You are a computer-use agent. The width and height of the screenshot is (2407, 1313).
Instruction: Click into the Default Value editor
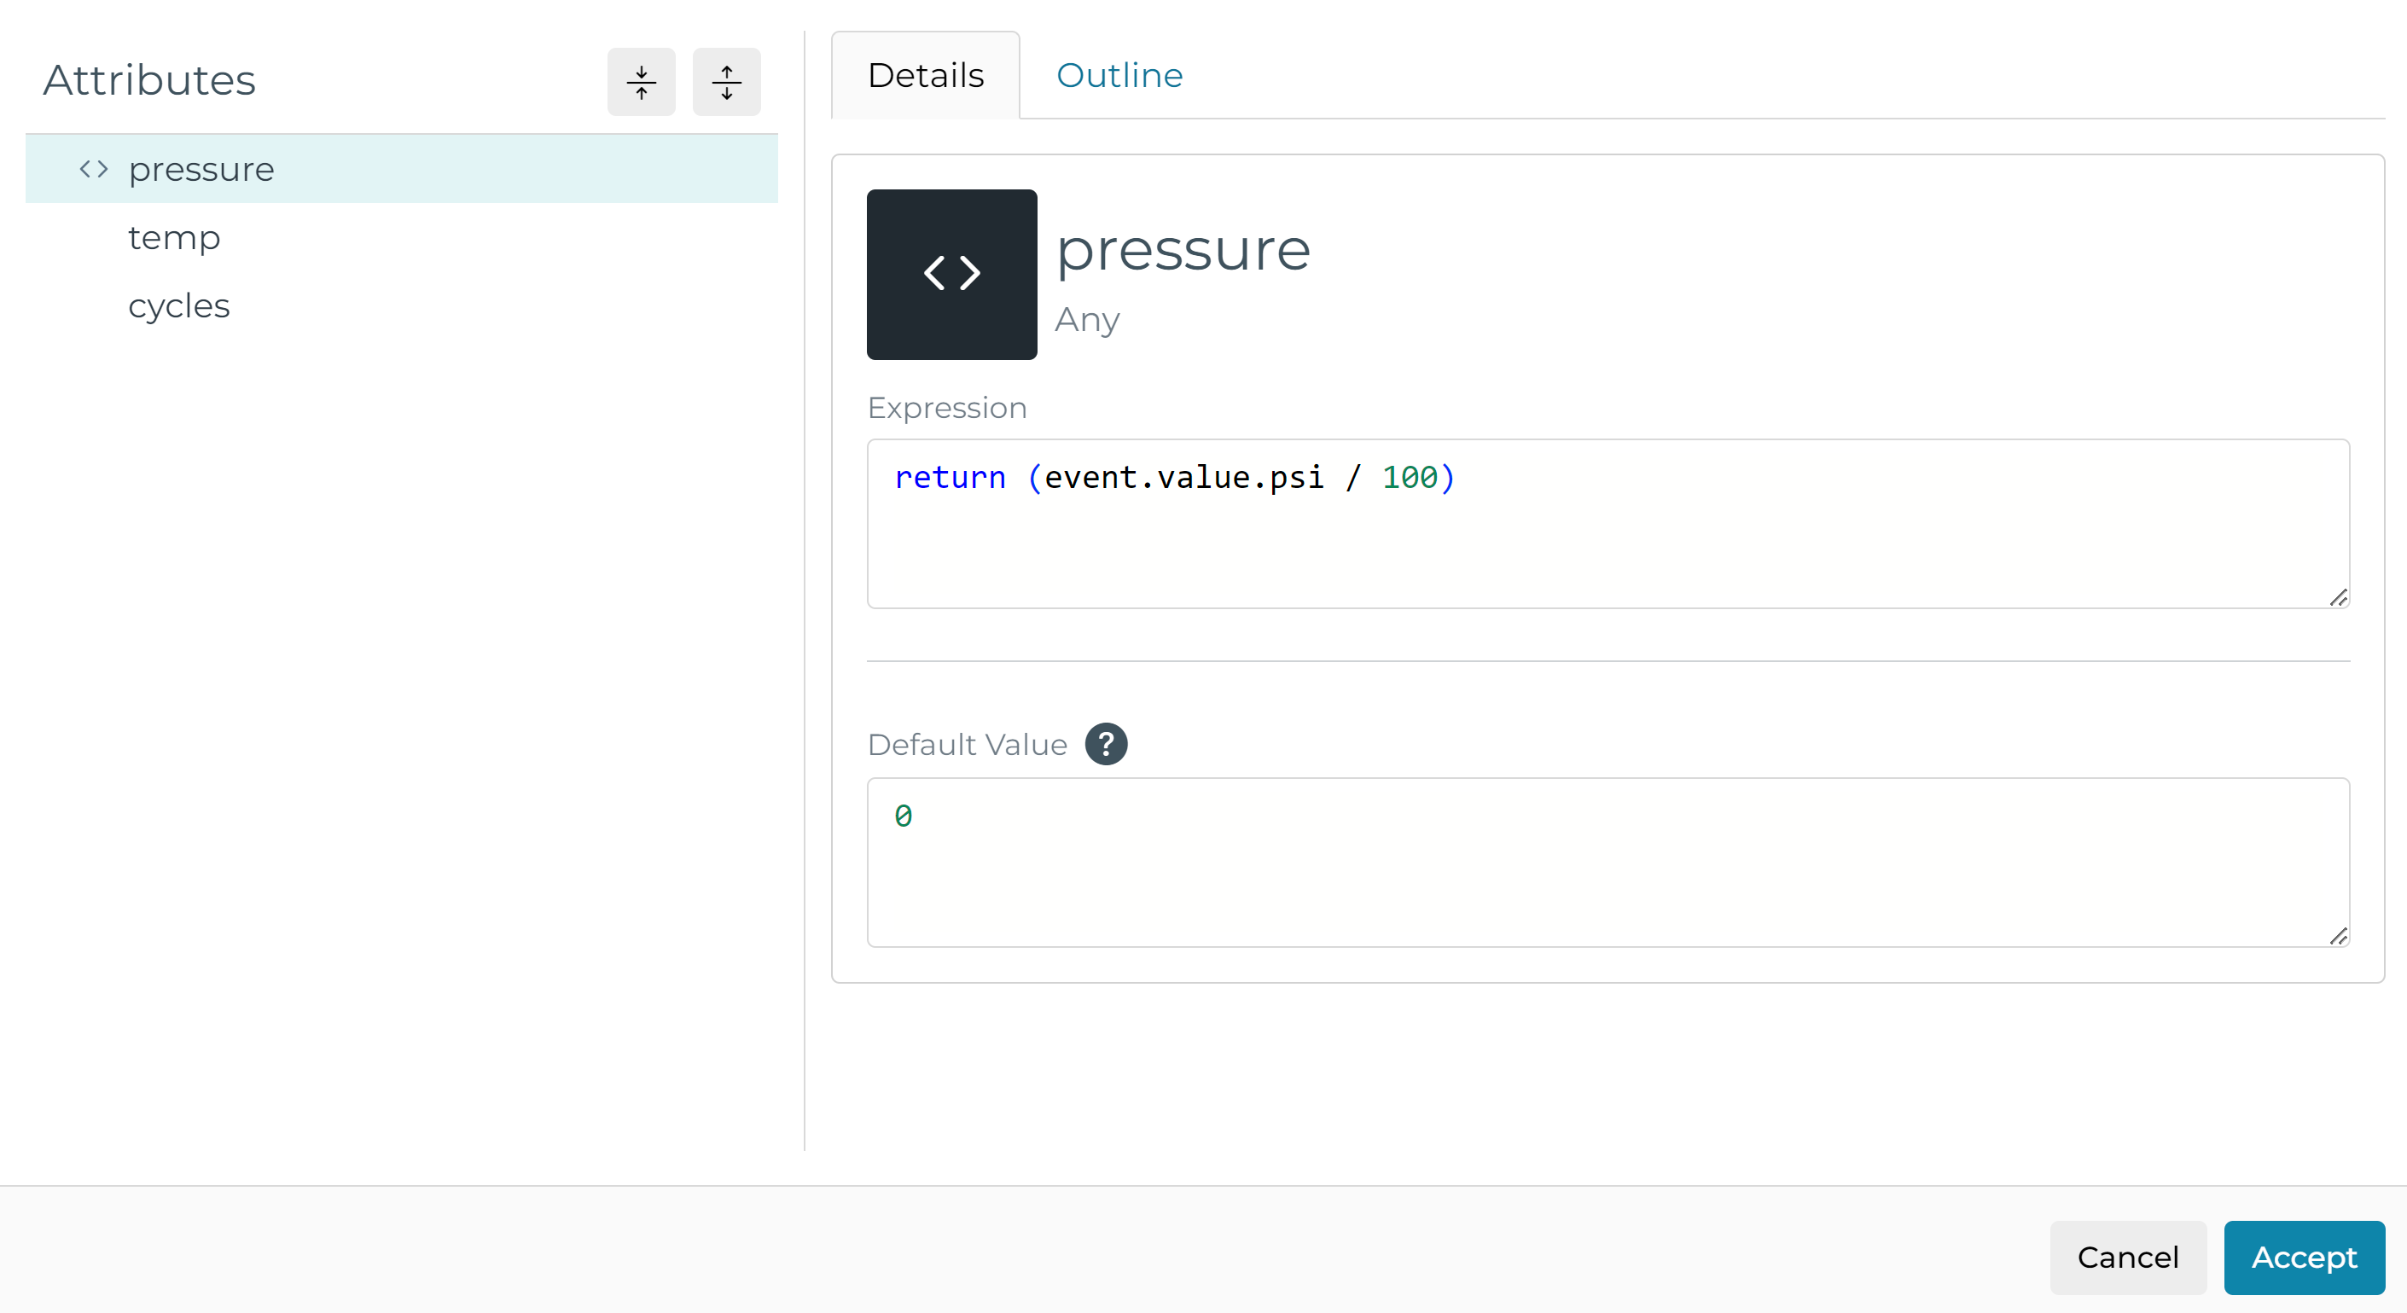coord(1608,862)
